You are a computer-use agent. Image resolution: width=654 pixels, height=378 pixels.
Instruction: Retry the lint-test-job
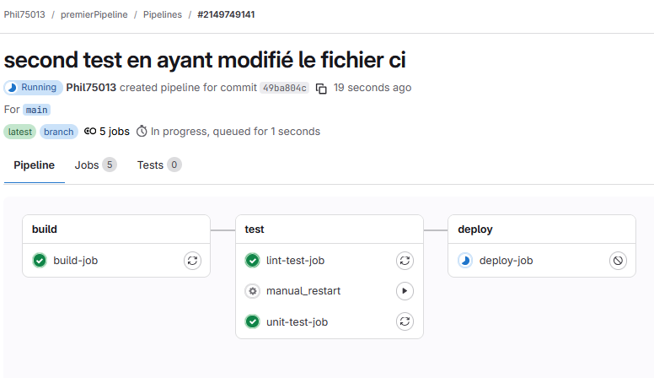(x=405, y=261)
